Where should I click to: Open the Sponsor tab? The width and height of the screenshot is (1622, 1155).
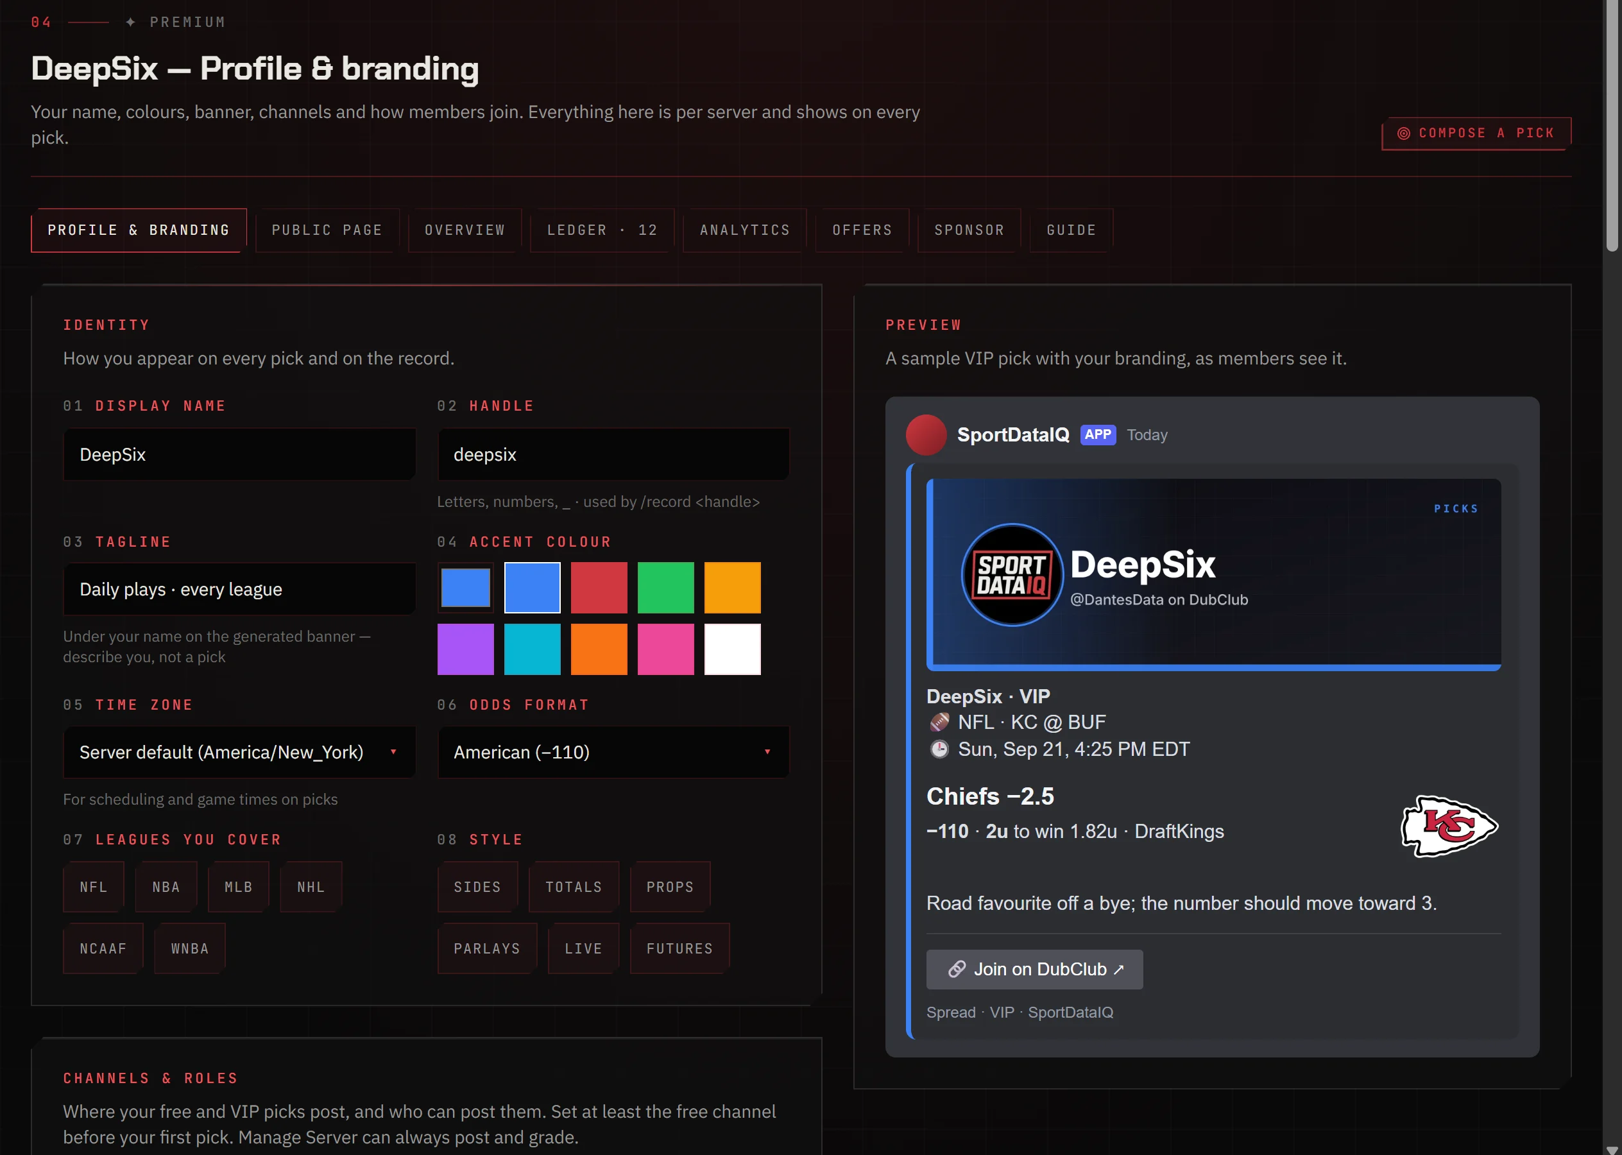[969, 230]
